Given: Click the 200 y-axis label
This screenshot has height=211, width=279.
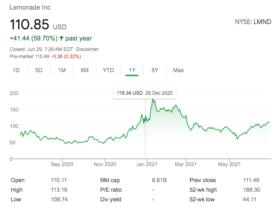Looking at the screenshot, I should 14,93.
